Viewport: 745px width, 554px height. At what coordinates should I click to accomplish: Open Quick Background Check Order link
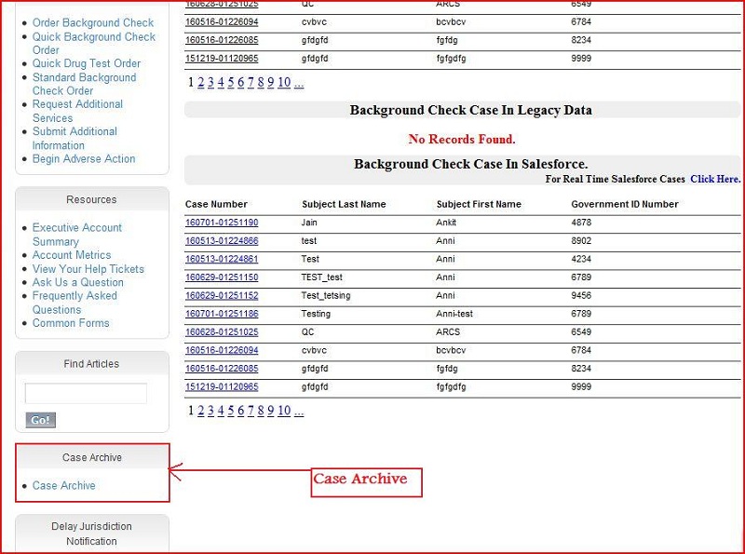click(94, 43)
